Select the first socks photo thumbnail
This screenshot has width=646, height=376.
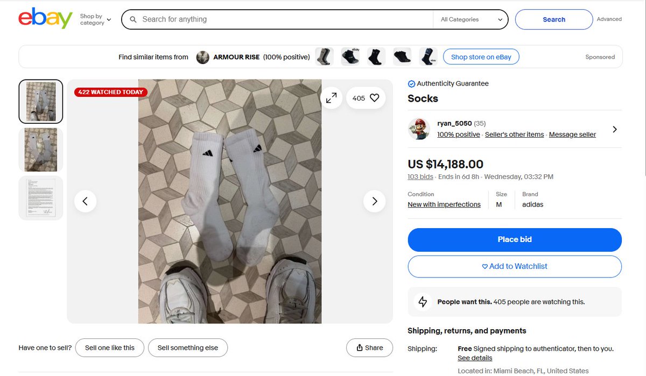click(41, 102)
